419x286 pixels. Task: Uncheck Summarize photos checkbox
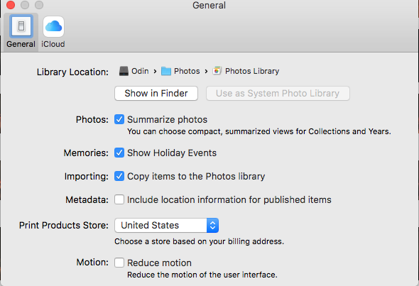(119, 119)
